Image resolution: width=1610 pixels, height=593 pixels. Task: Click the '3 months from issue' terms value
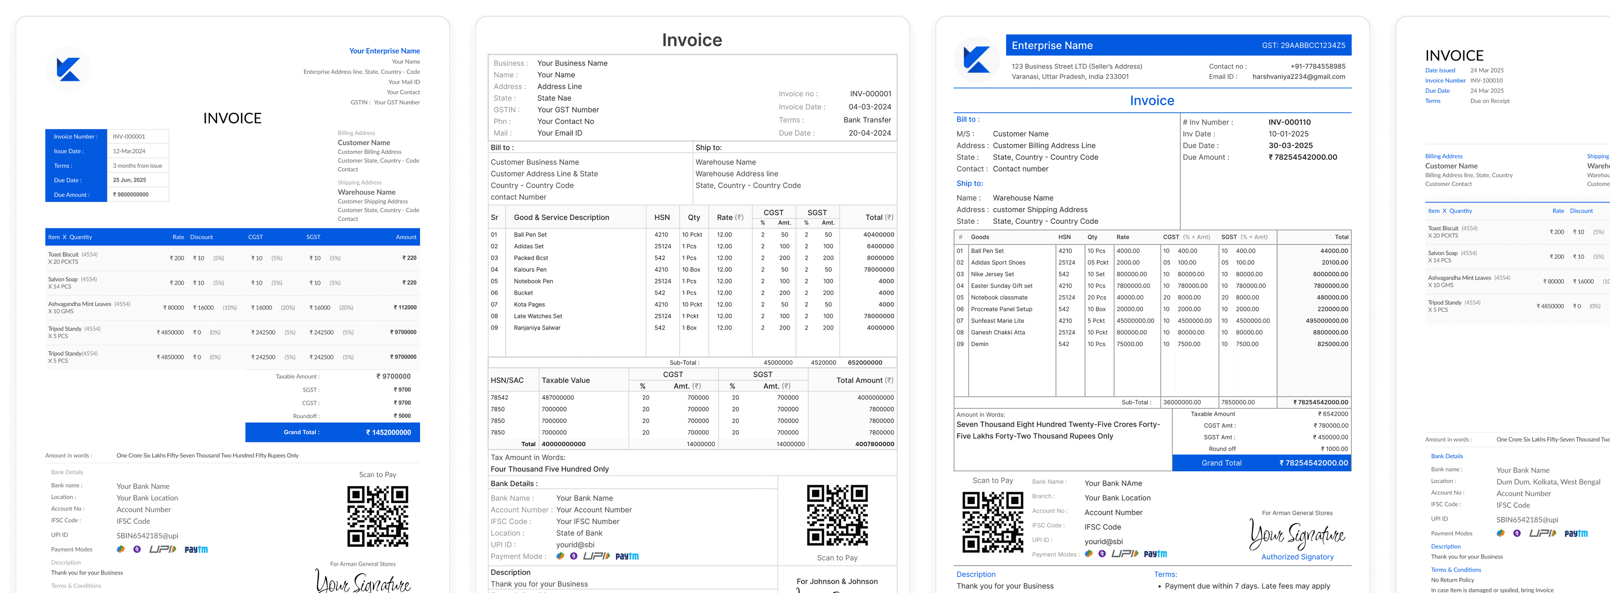pos(138,166)
